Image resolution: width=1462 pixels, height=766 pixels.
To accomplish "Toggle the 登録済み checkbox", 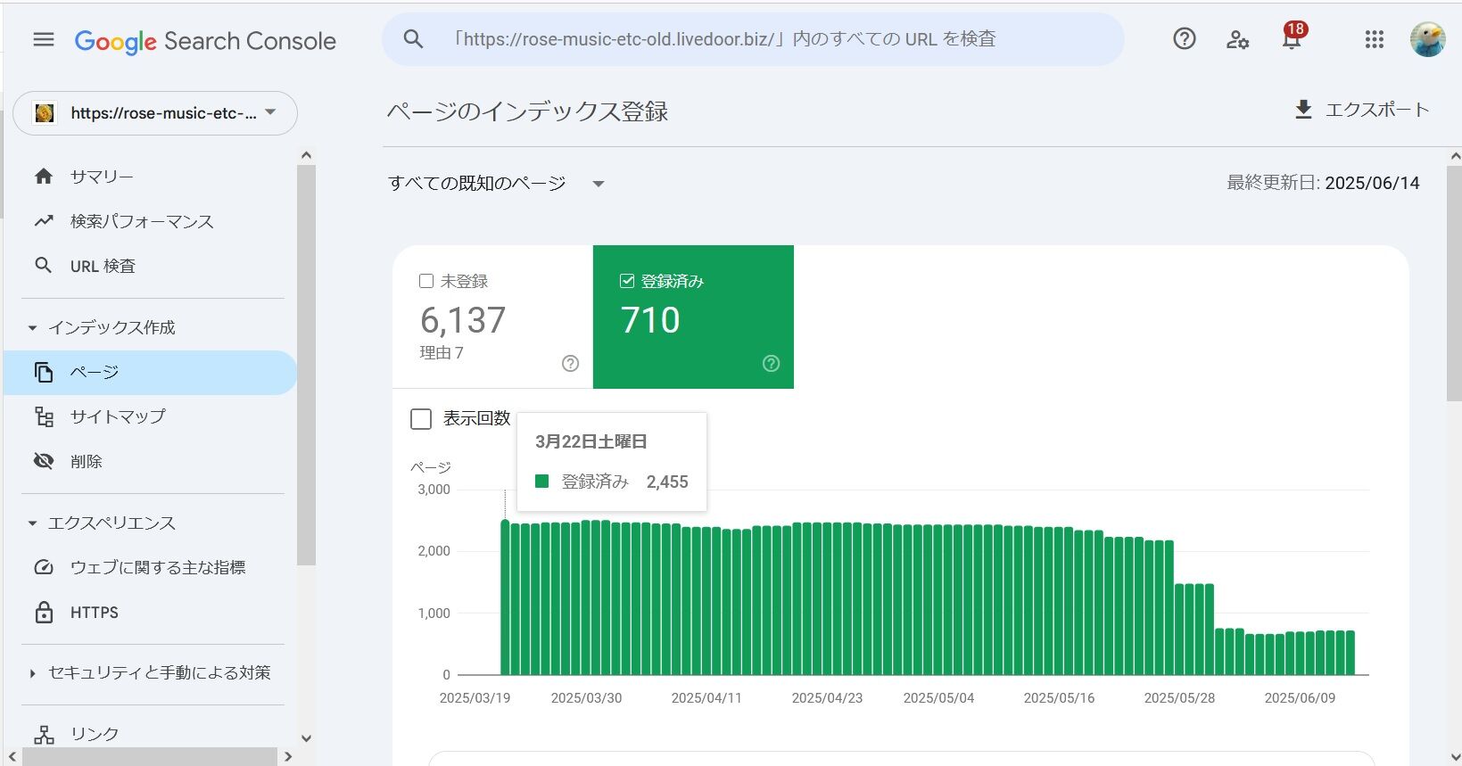I will (x=627, y=281).
